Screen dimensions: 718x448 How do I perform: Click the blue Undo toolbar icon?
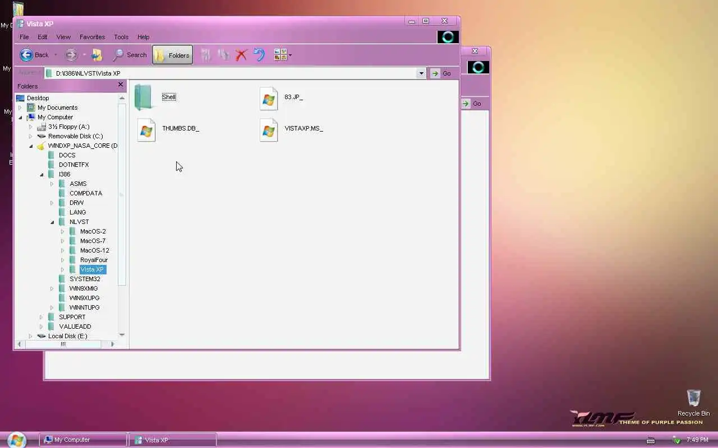pyautogui.click(x=259, y=55)
